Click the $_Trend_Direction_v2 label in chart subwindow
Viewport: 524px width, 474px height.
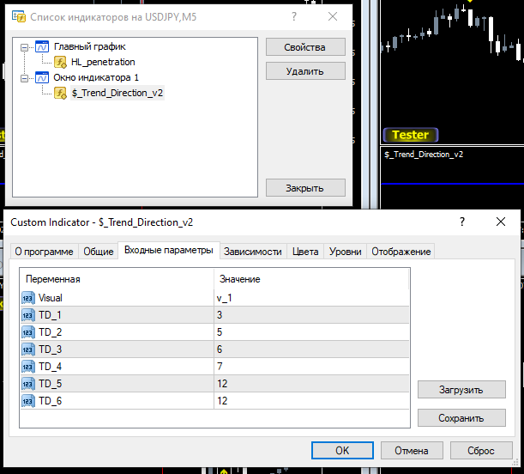coord(424,155)
